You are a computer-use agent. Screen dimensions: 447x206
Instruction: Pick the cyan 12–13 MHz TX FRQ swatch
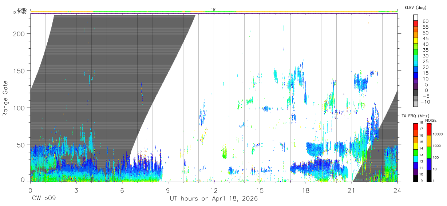point(415,158)
